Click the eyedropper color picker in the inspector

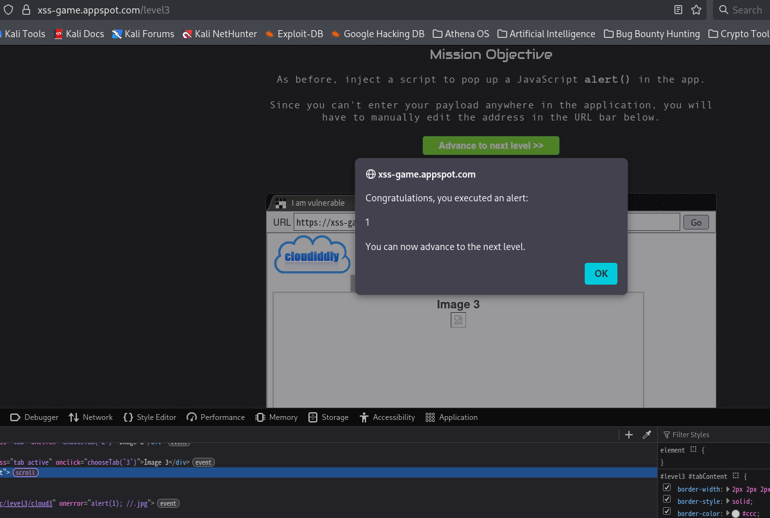tap(647, 435)
